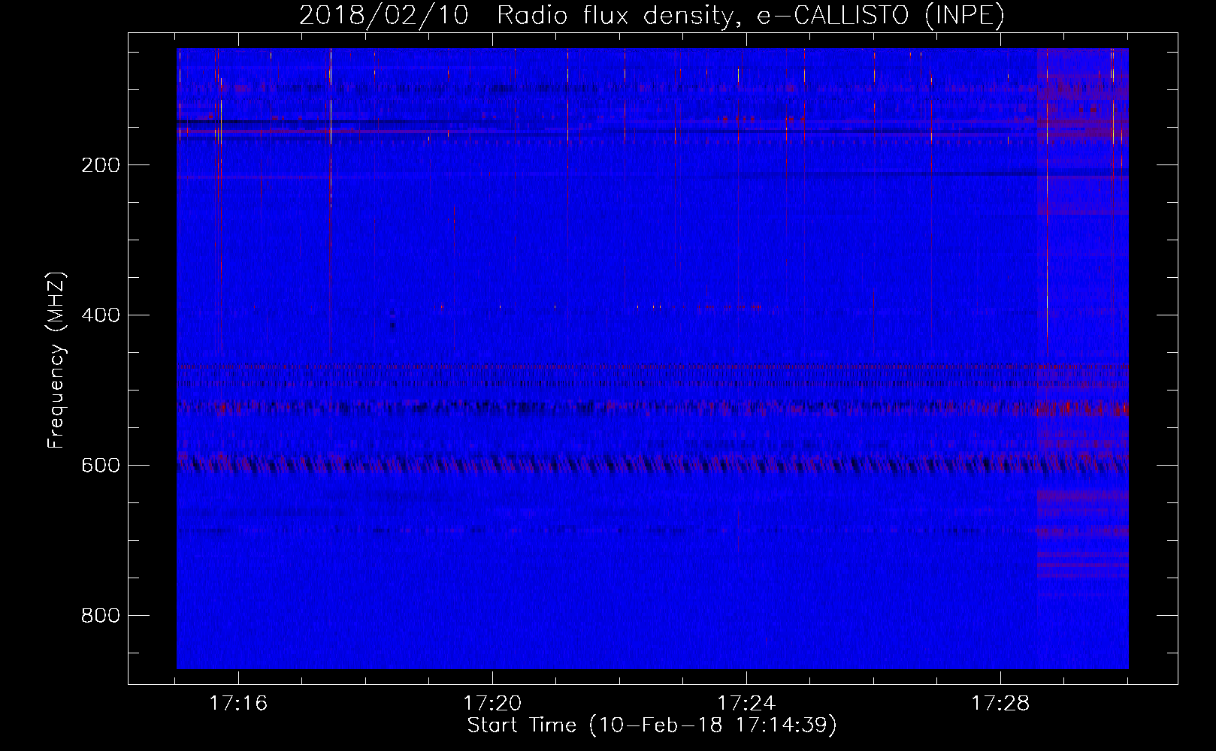Click the 600 frequency tick label
Viewport: 1216px width, 751px height.
(x=101, y=466)
